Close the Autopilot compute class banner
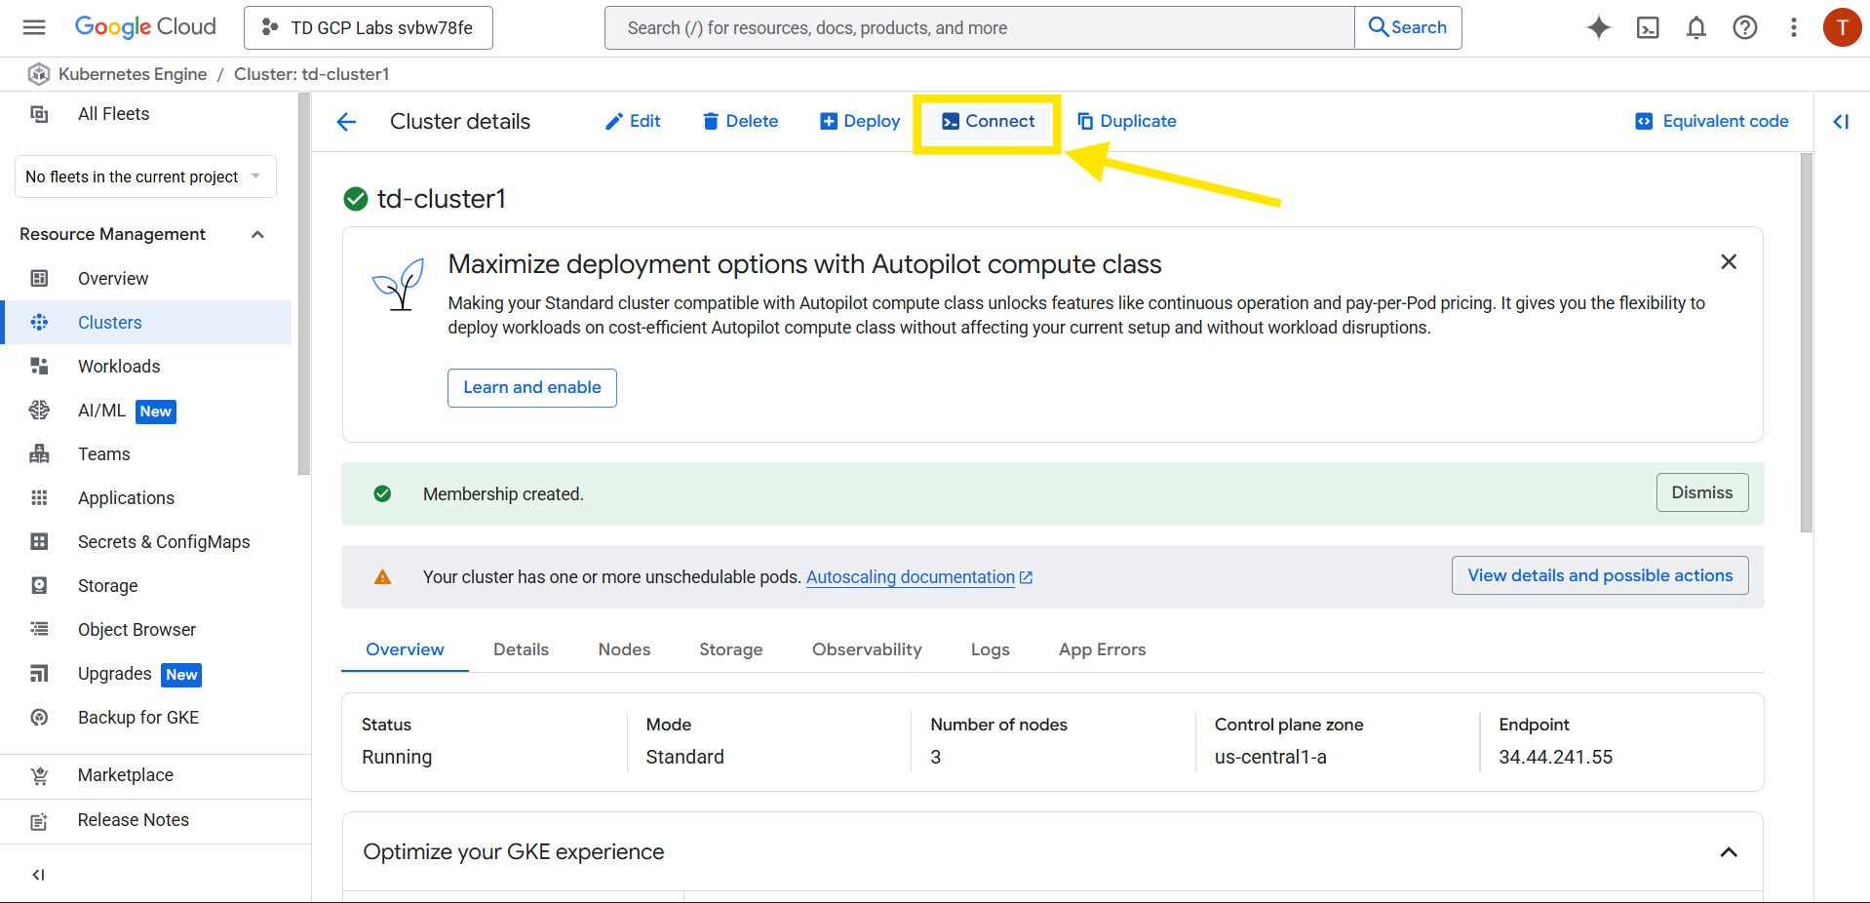The width and height of the screenshot is (1870, 903). click(1728, 261)
